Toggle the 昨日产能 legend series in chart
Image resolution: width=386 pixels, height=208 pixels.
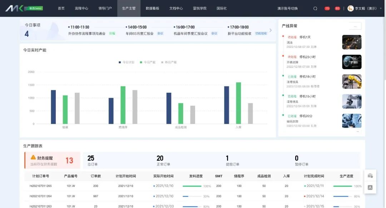[169, 62]
